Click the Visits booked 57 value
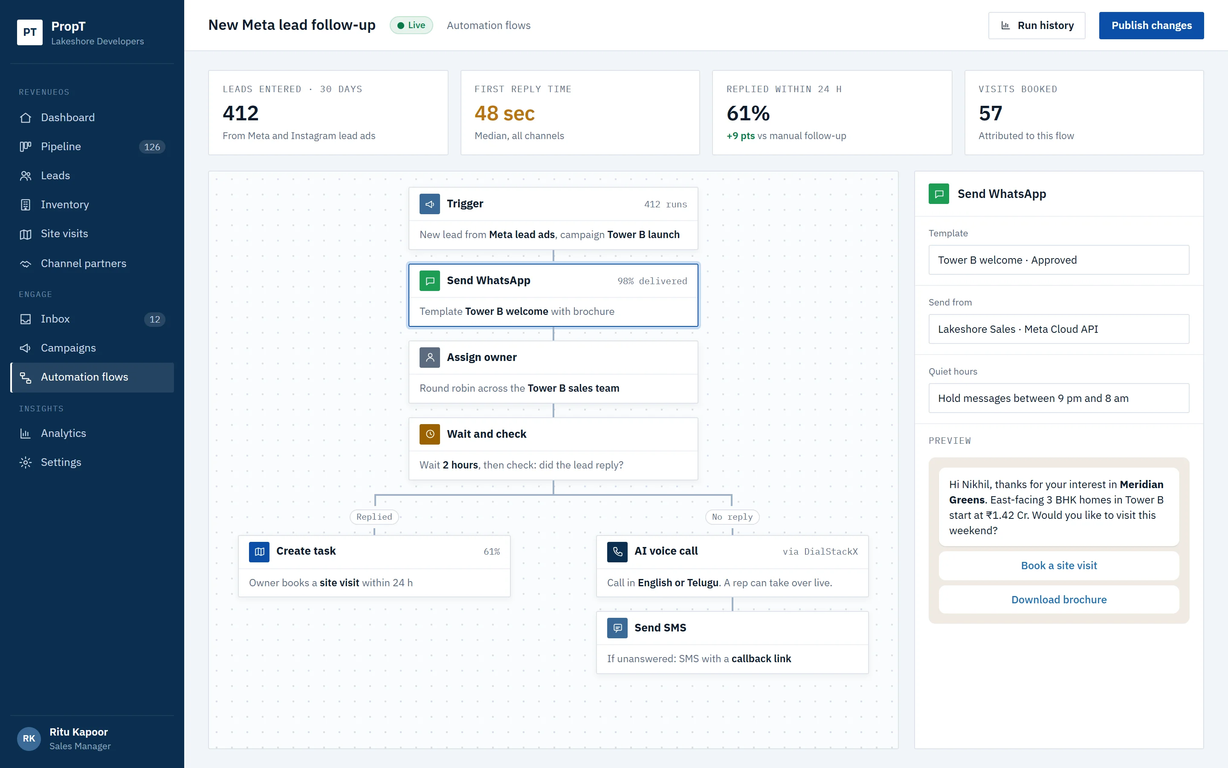Screen dimensions: 1228x768 pyautogui.click(x=990, y=113)
